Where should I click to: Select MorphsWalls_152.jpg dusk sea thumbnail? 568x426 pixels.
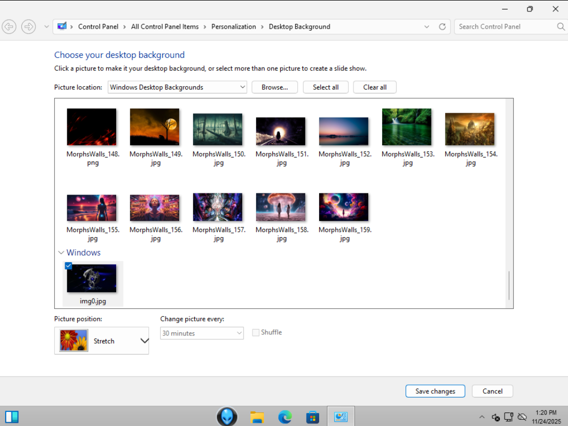(344, 132)
